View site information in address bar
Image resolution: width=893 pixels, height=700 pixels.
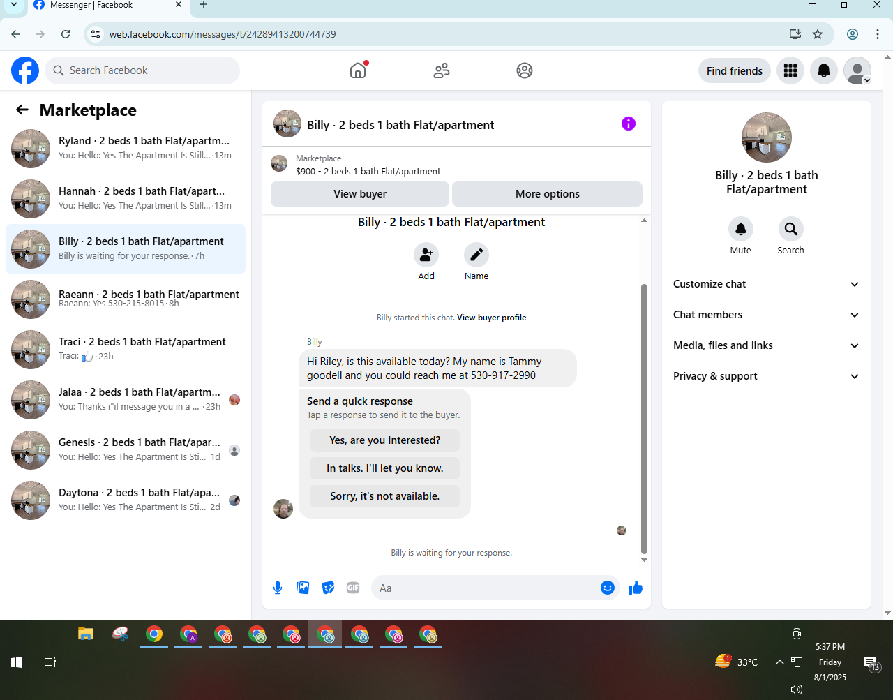tap(96, 34)
